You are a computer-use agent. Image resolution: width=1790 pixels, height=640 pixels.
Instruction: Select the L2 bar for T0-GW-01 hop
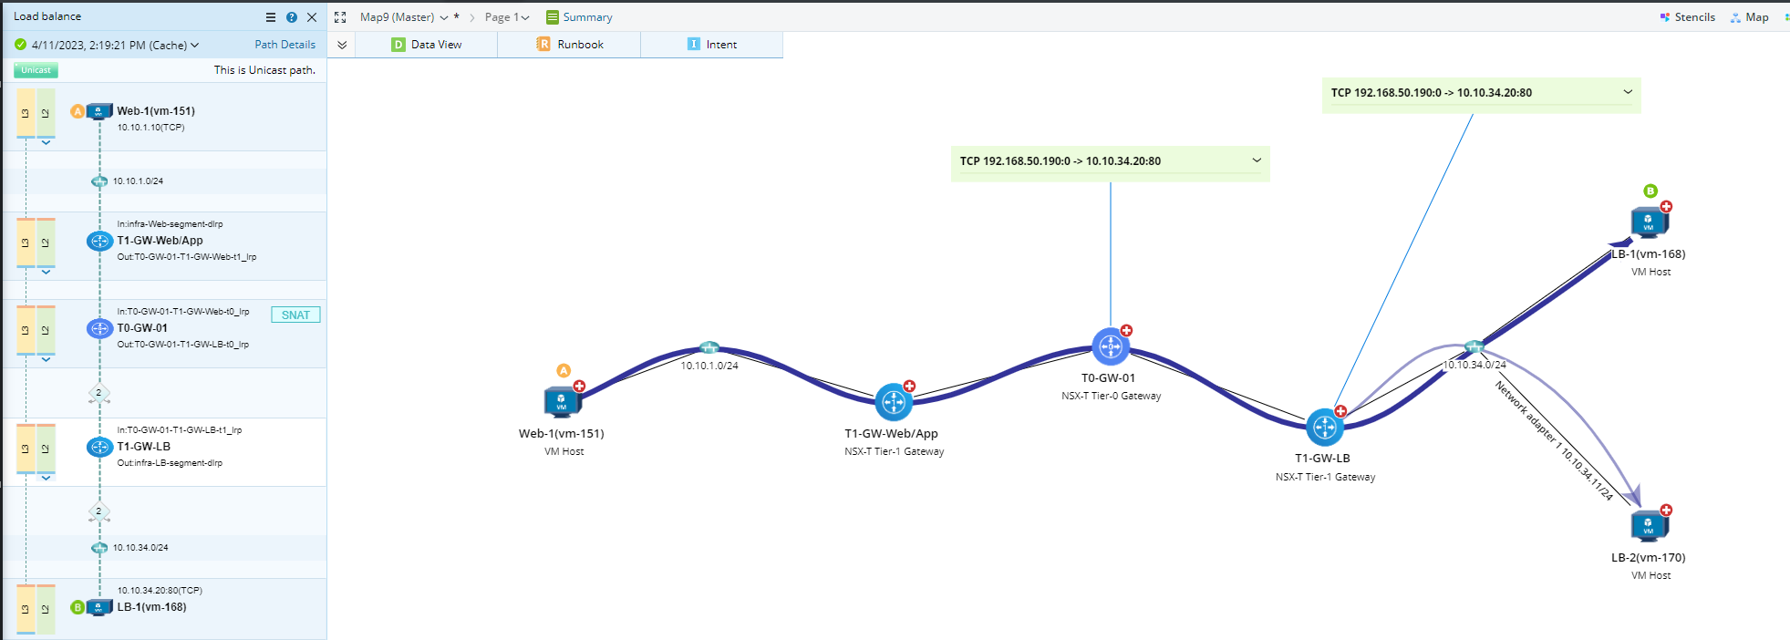point(46,330)
